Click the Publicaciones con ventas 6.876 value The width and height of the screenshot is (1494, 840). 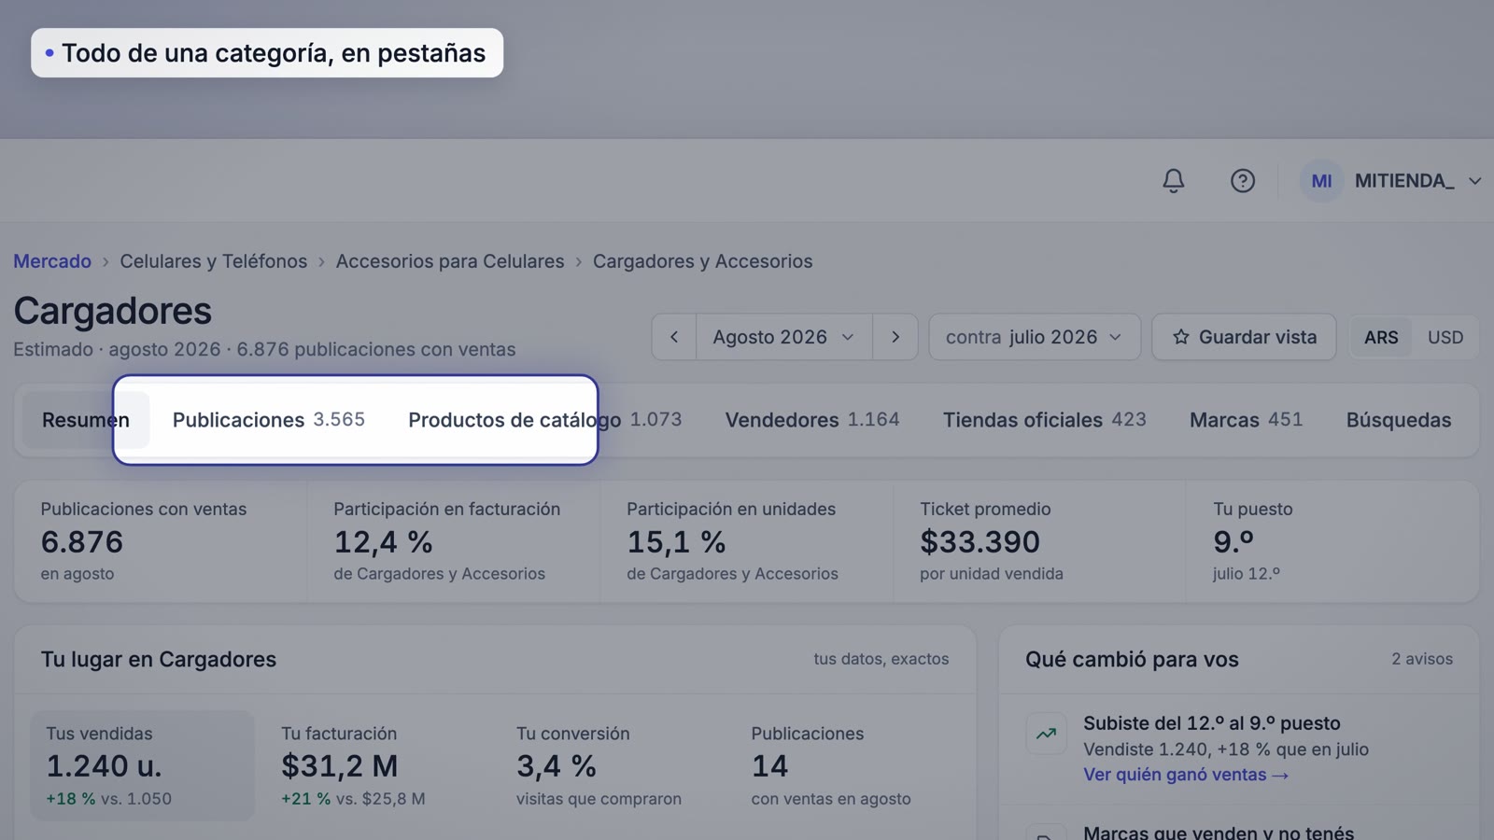(82, 541)
